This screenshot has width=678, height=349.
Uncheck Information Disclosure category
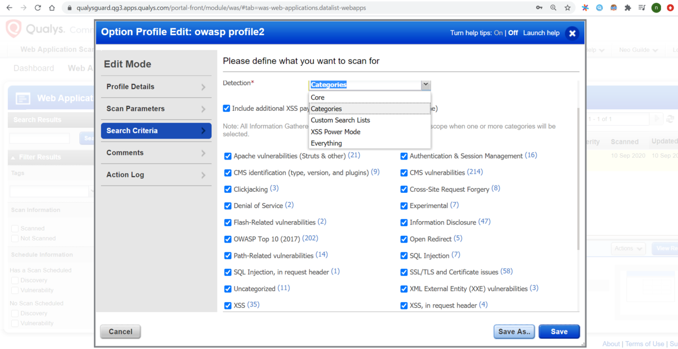click(x=404, y=223)
